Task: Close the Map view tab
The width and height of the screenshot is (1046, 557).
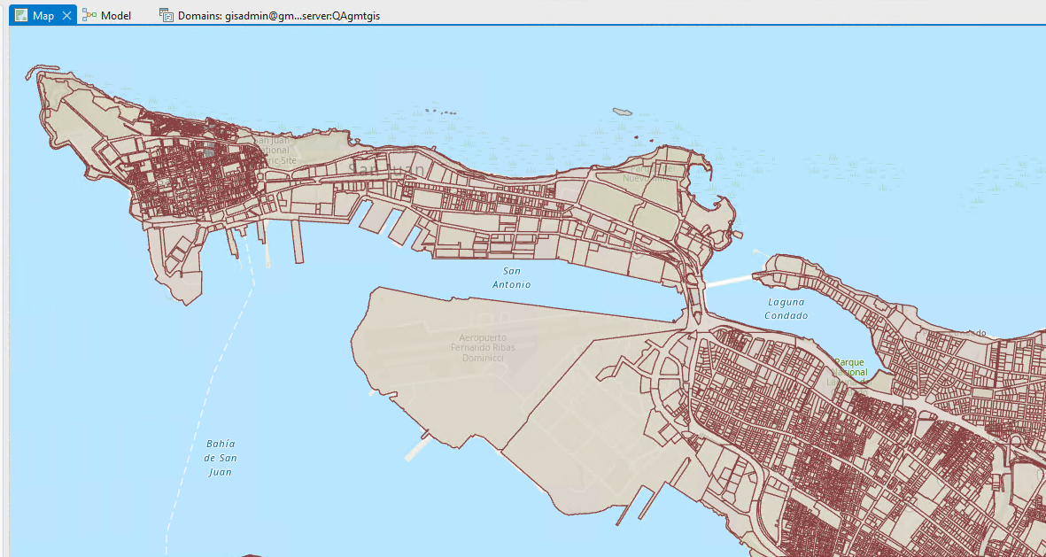Action: click(66, 14)
